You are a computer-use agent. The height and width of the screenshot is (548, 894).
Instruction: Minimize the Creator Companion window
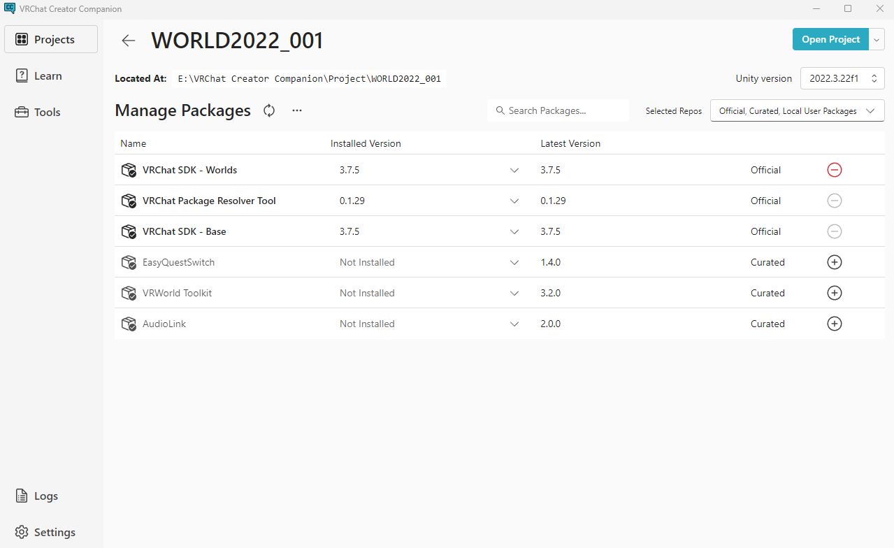coord(816,8)
